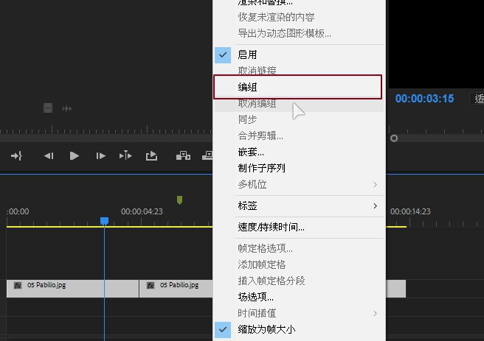Click the Export Frame icon

point(151,155)
